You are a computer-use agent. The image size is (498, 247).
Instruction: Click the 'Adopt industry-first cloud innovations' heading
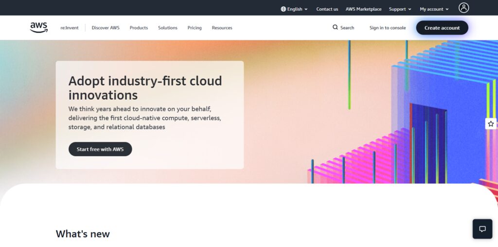145,88
